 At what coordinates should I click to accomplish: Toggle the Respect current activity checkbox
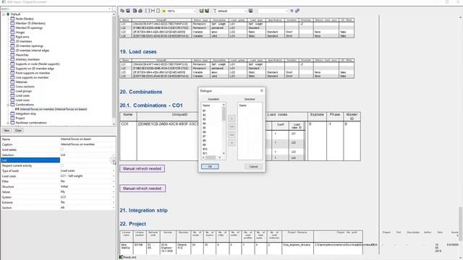[x=62, y=165]
